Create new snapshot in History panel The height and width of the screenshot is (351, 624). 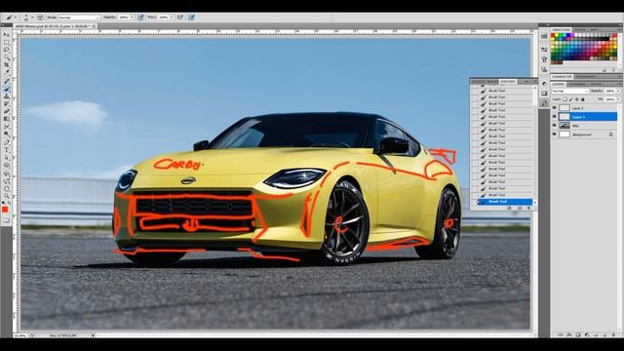[520, 208]
